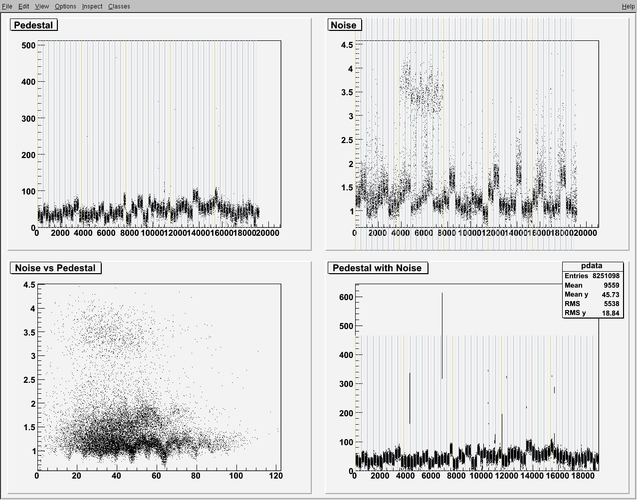Click the 18000 label on Pedestal with Noise x-axis

(583, 476)
